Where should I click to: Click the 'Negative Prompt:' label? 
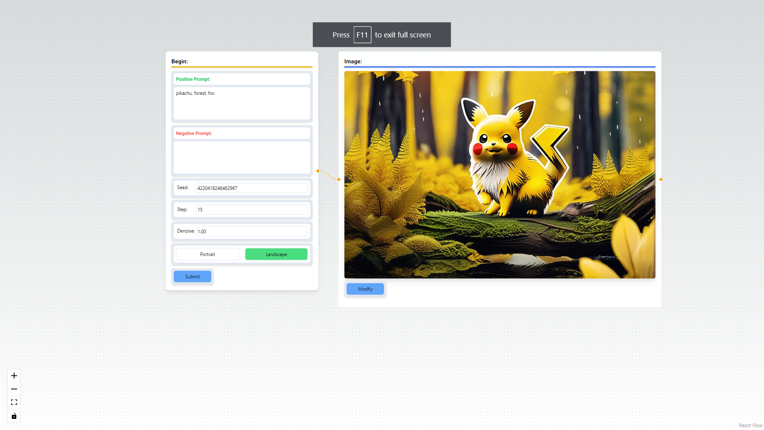[194, 133]
